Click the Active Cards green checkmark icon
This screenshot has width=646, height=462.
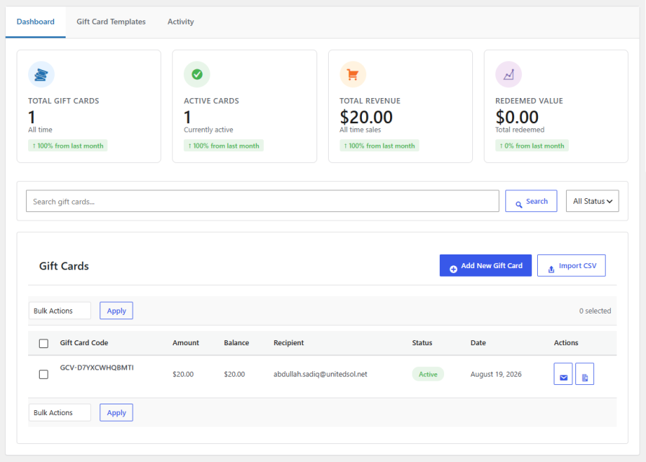(x=197, y=74)
